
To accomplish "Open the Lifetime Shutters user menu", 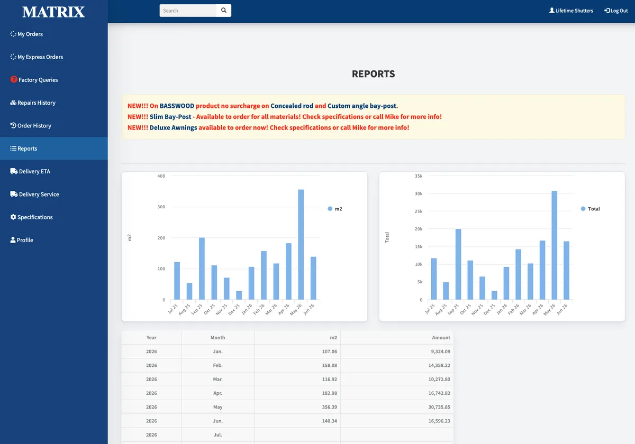I will click(x=571, y=11).
